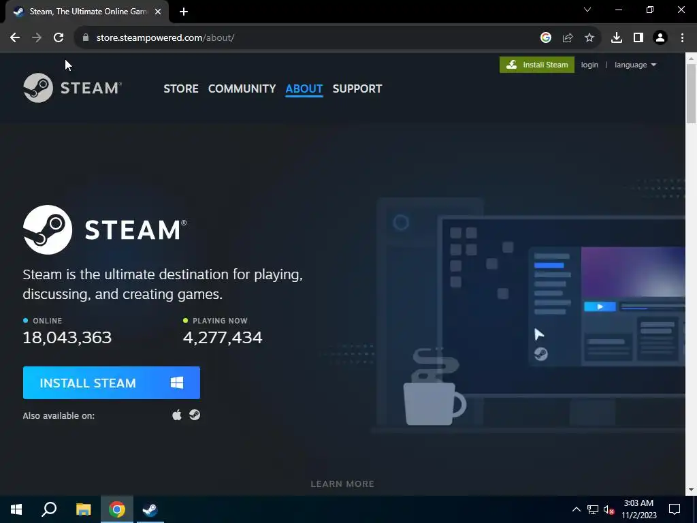Open the Windows Start menu
This screenshot has width=697, height=523.
pos(16,509)
